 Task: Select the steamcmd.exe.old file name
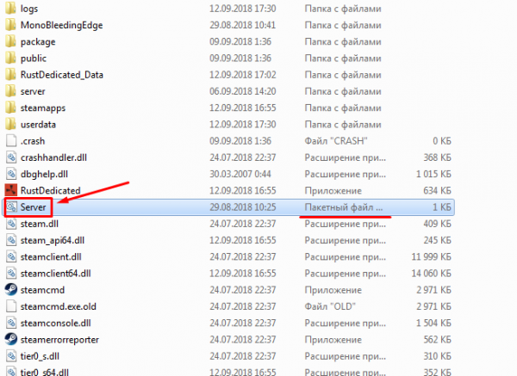click(x=59, y=306)
